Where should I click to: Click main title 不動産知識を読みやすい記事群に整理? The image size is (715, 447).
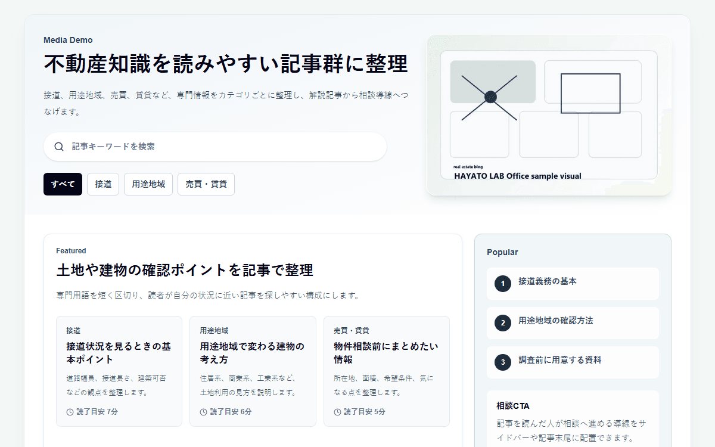pyautogui.click(x=226, y=64)
